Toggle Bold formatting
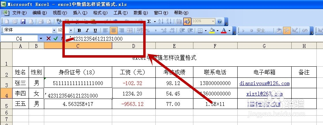 click(x=79, y=31)
